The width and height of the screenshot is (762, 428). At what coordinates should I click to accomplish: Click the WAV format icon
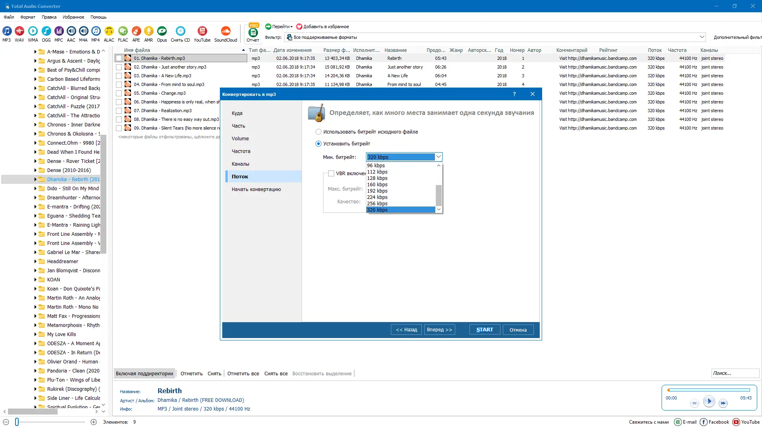coord(19,31)
